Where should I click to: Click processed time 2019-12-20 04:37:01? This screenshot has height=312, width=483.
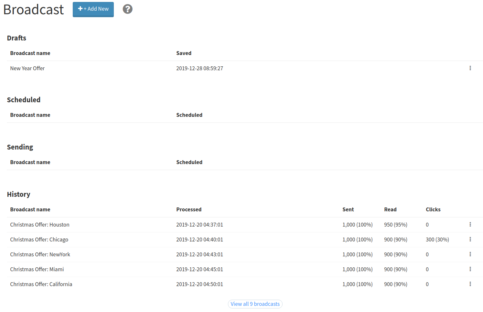click(199, 225)
